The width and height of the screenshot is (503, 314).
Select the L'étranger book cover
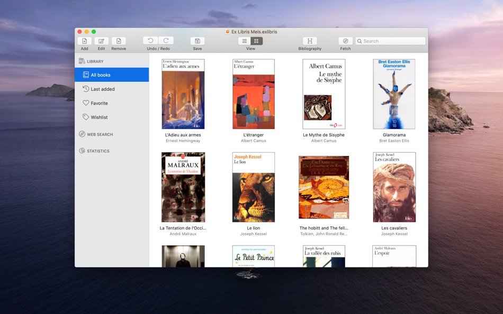253,94
